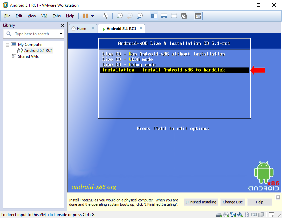This screenshot has width=282, height=218.
Task: Select My Computer in the library
Action: pyautogui.click(x=30, y=45)
